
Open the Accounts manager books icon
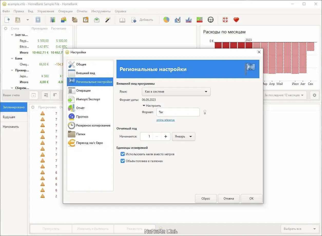click(53, 20)
